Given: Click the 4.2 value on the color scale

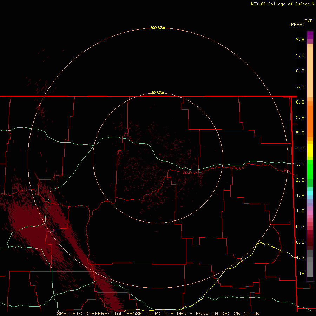Looking at the screenshot, I should (300, 149).
